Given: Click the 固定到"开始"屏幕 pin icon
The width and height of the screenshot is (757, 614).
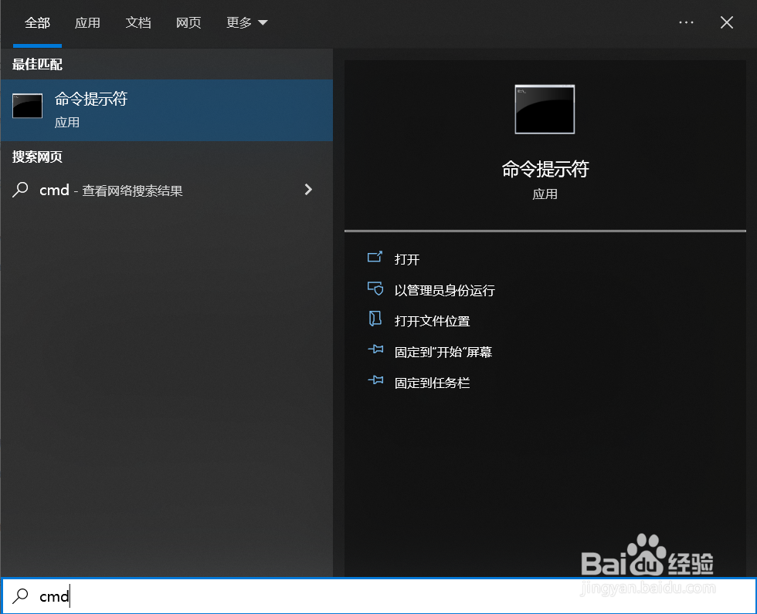Looking at the screenshot, I should [376, 351].
